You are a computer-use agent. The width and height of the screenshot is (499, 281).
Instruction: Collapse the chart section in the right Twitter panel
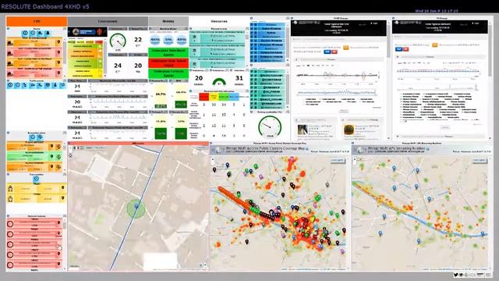click(398, 57)
